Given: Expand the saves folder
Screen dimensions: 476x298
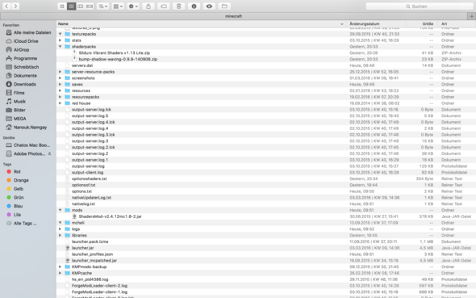Looking at the screenshot, I should 61,84.
